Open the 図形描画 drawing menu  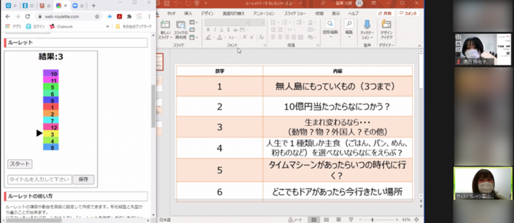click(x=330, y=29)
